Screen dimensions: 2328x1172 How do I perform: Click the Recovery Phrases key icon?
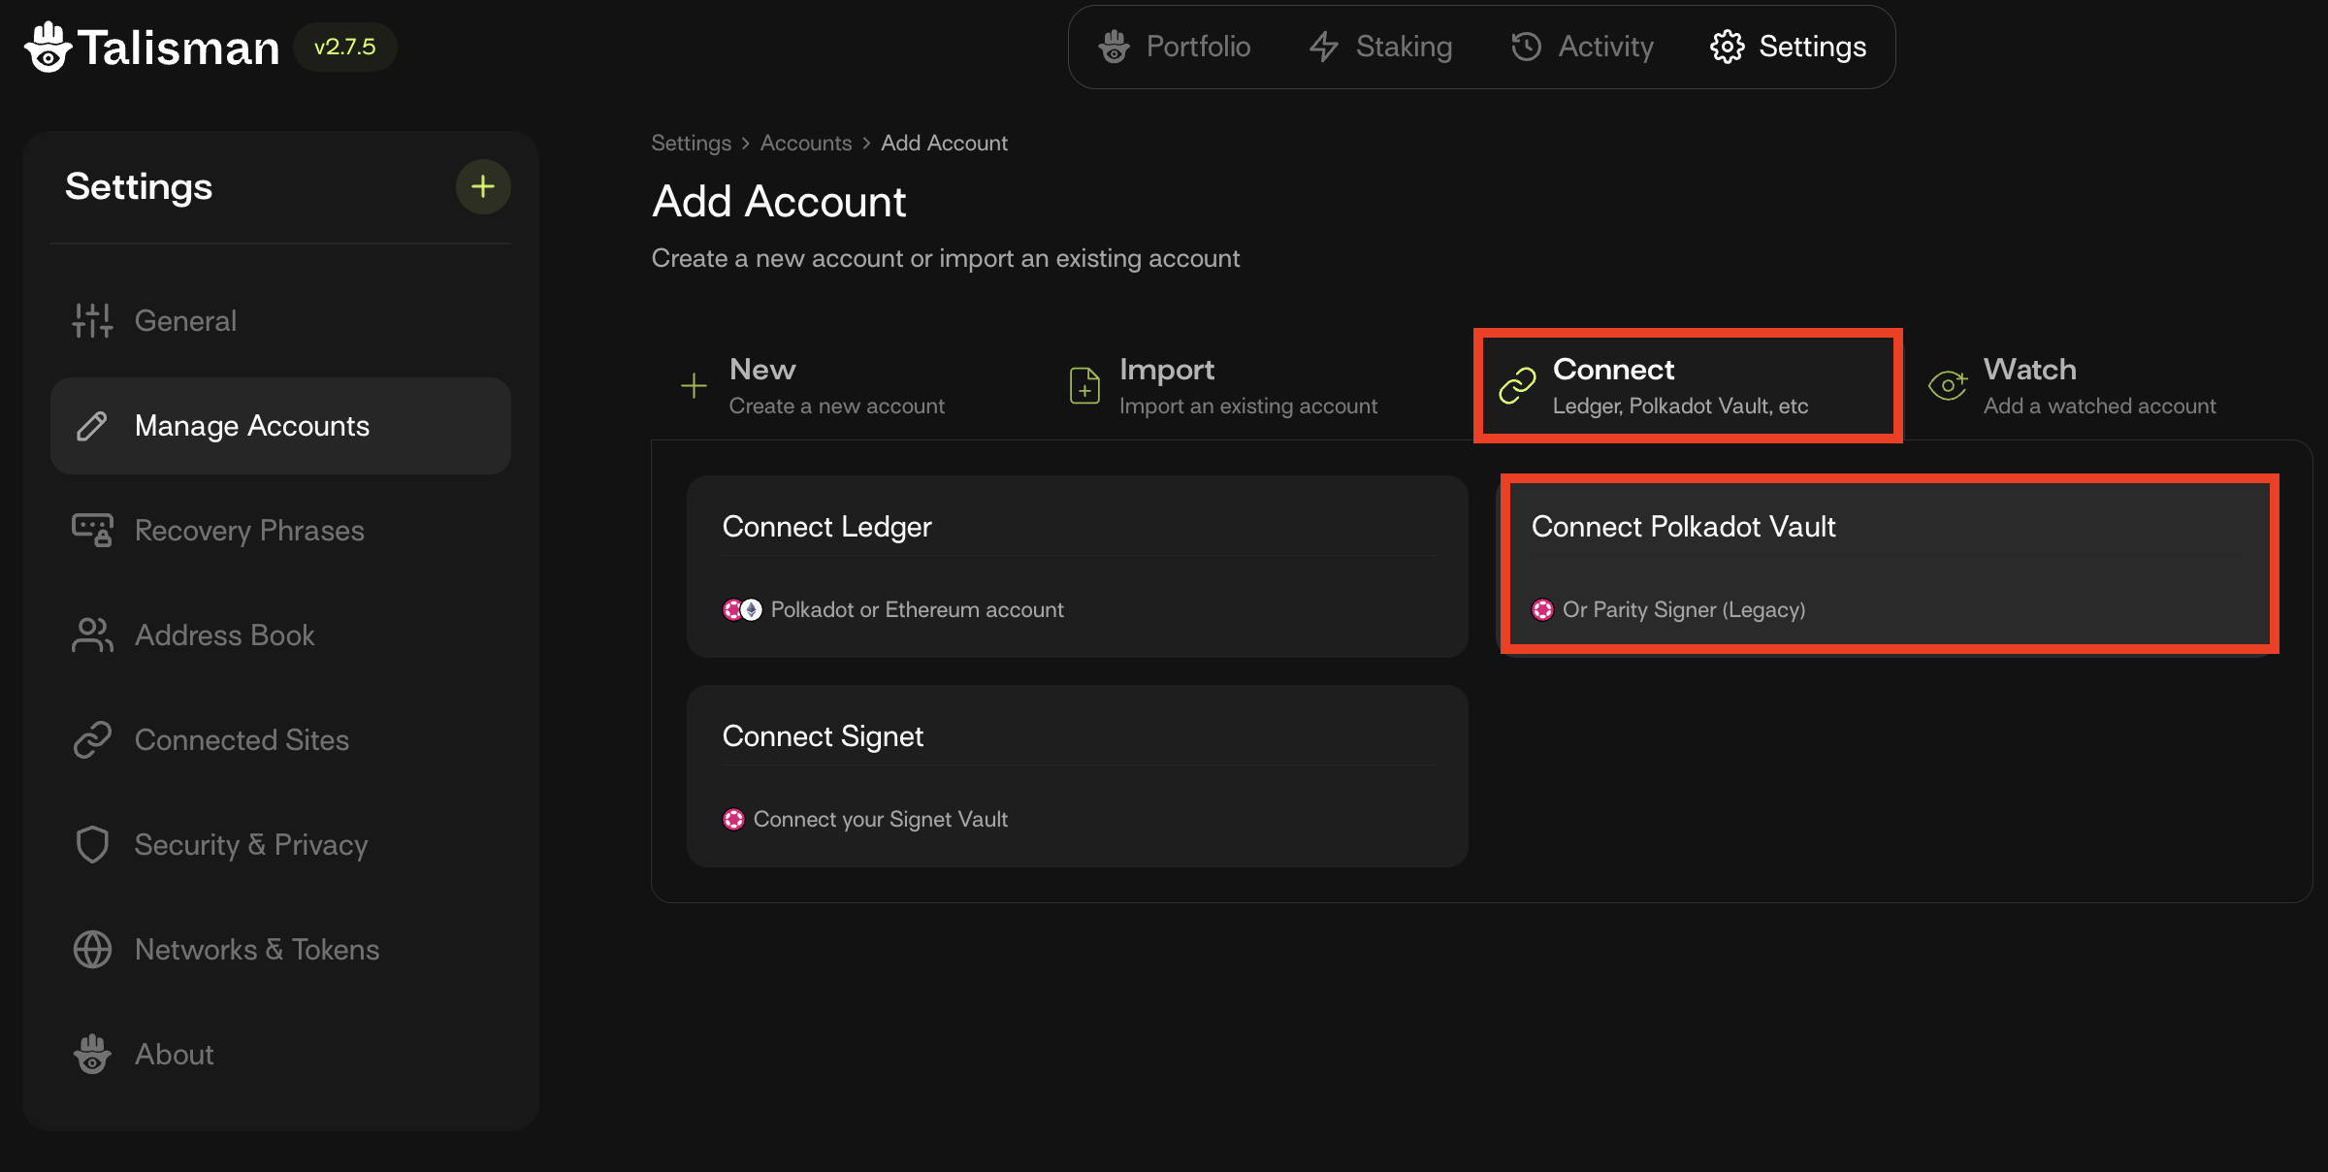tap(92, 530)
